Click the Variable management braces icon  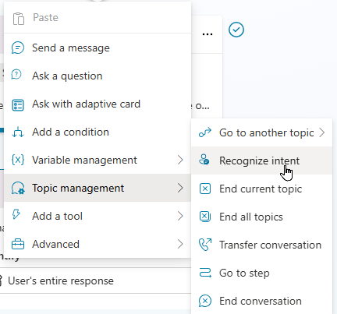coord(18,160)
